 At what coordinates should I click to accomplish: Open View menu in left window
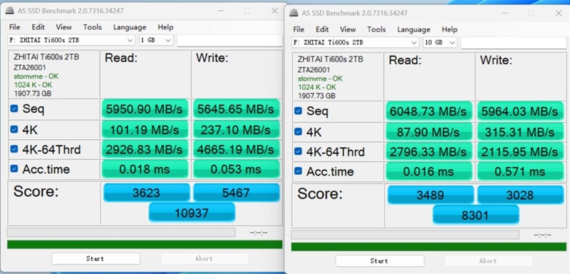click(63, 27)
